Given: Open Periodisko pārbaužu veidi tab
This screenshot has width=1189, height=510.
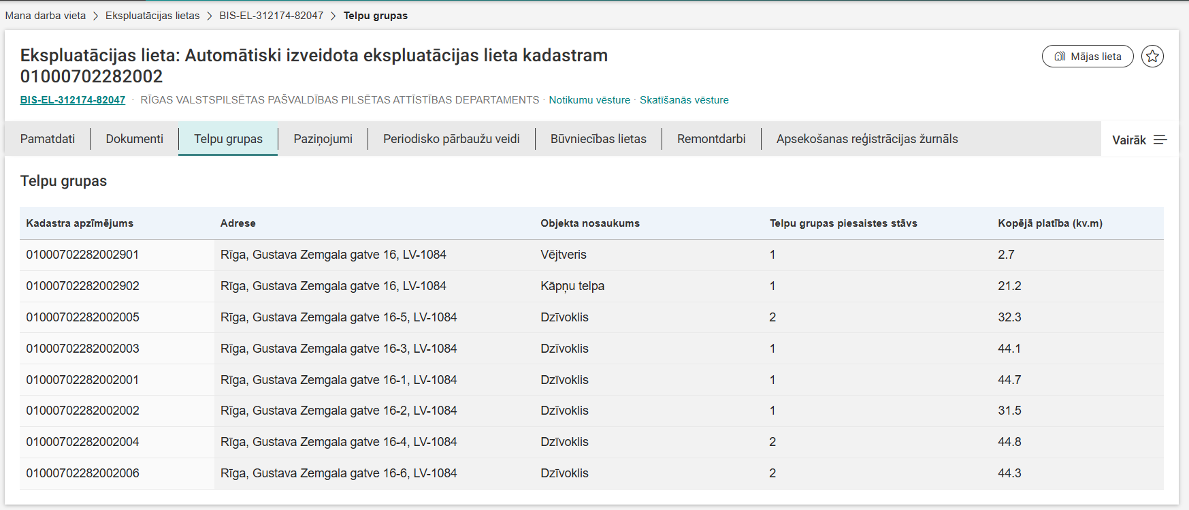Looking at the screenshot, I should tap(451, 139).
